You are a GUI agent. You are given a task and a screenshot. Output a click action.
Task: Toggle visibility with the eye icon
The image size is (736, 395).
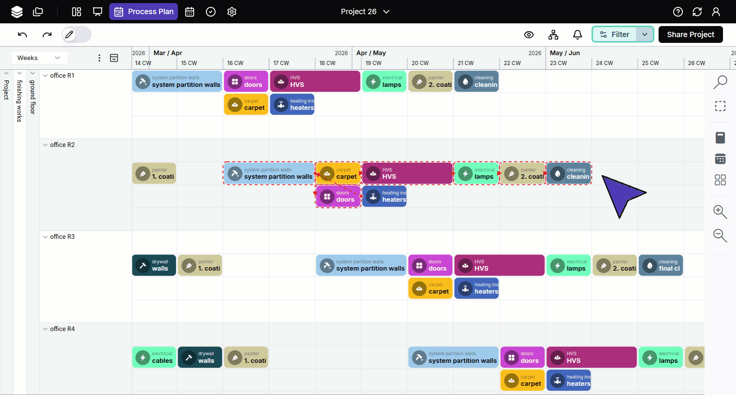click(x=529, y=35)
